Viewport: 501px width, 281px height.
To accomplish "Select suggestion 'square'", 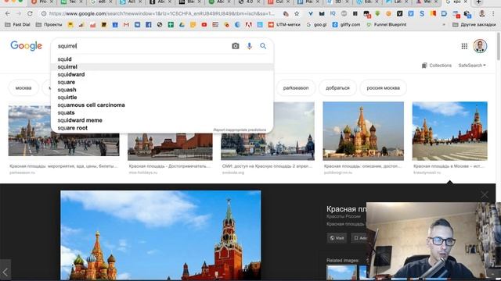I will click(x=162, y=82).
